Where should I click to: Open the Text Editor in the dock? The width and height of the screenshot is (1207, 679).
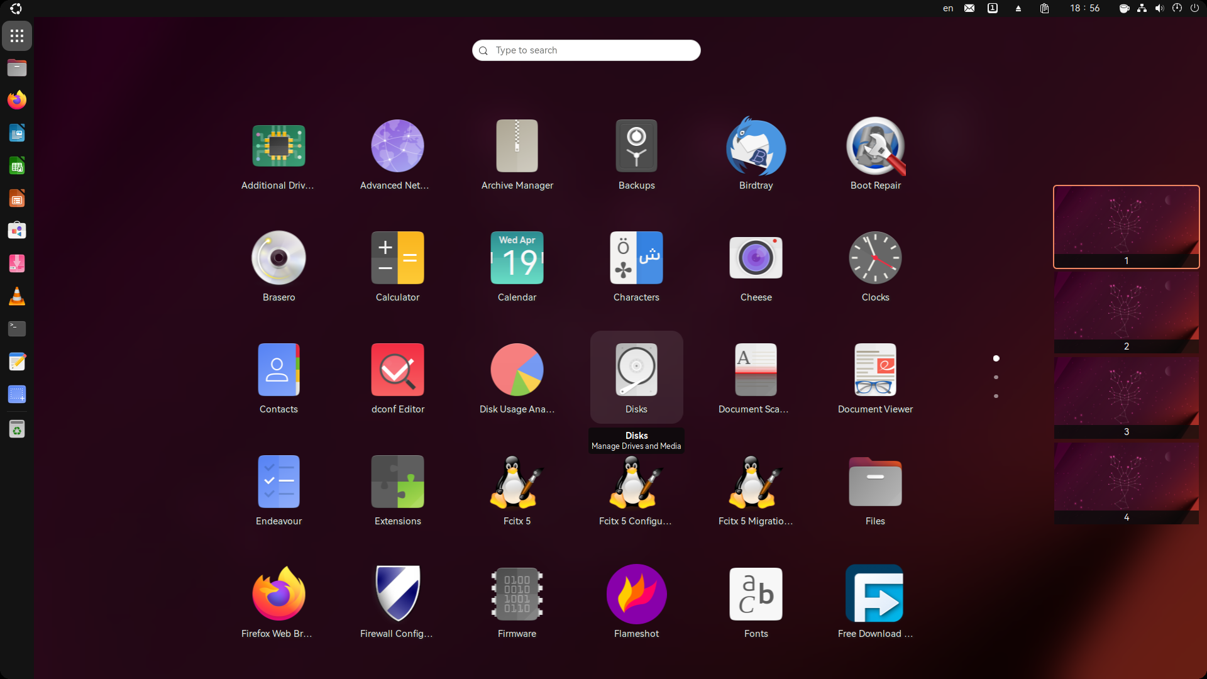pos(17,362)
